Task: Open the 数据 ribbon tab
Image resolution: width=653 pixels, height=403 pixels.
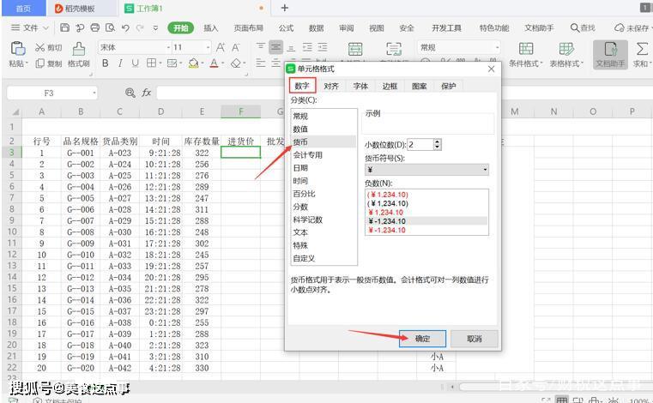Action: [316, 28]
